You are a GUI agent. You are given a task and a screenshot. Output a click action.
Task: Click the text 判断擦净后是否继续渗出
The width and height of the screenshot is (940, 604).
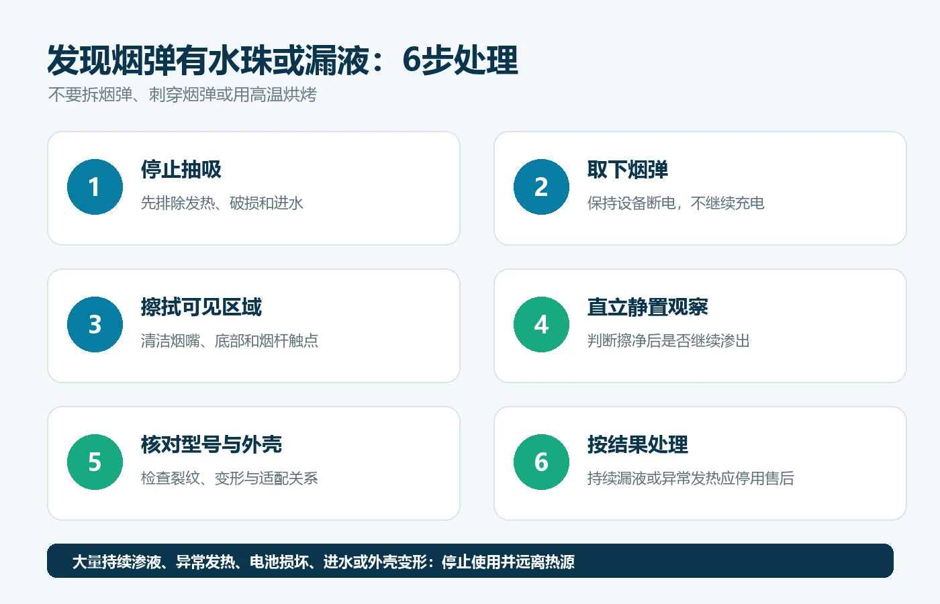tap(668, 340)
